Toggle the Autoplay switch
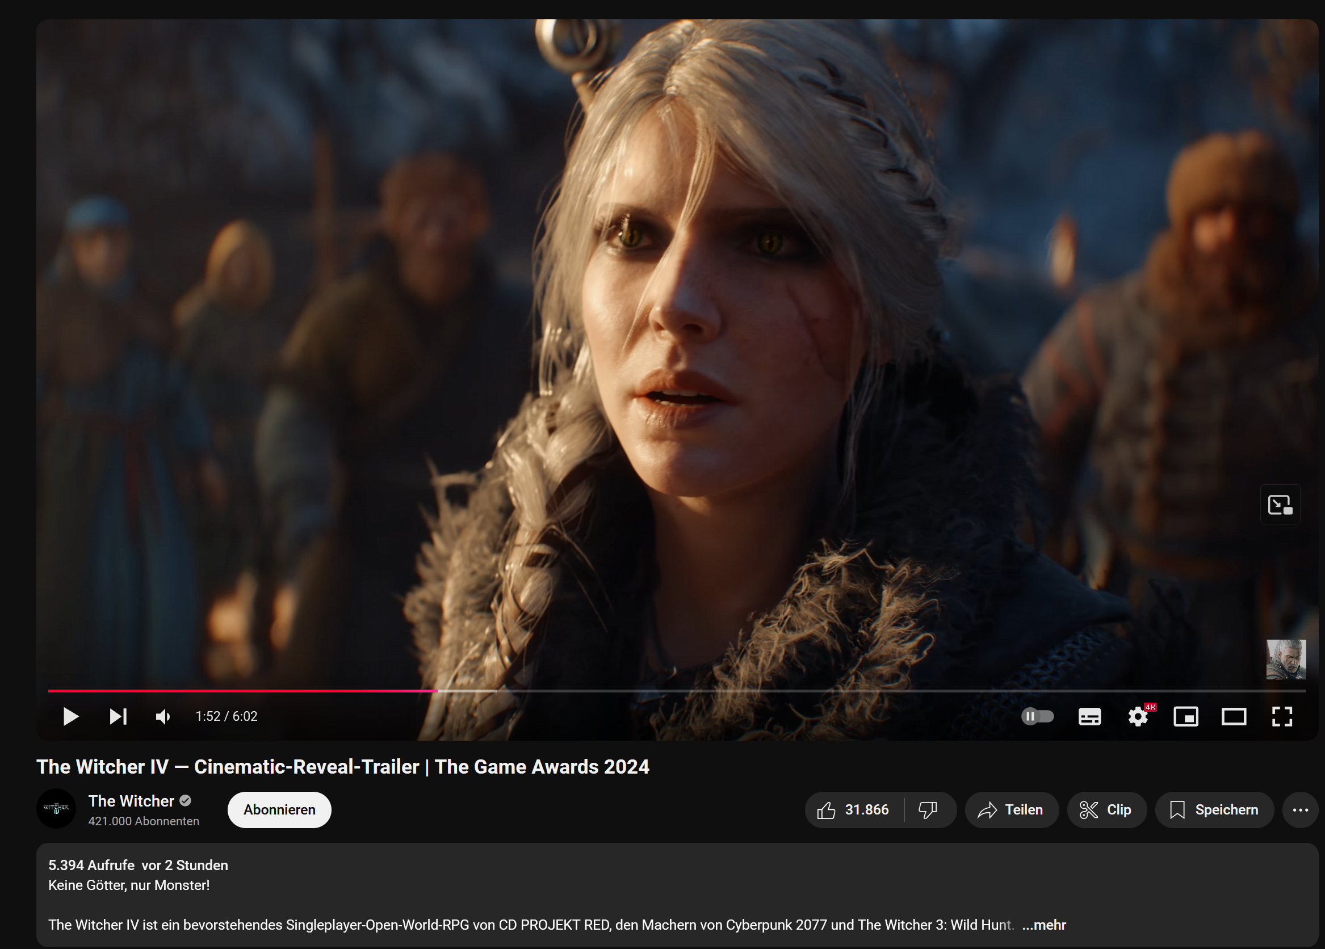Screen dimensions: 1325x949 tap(1037, 716)
